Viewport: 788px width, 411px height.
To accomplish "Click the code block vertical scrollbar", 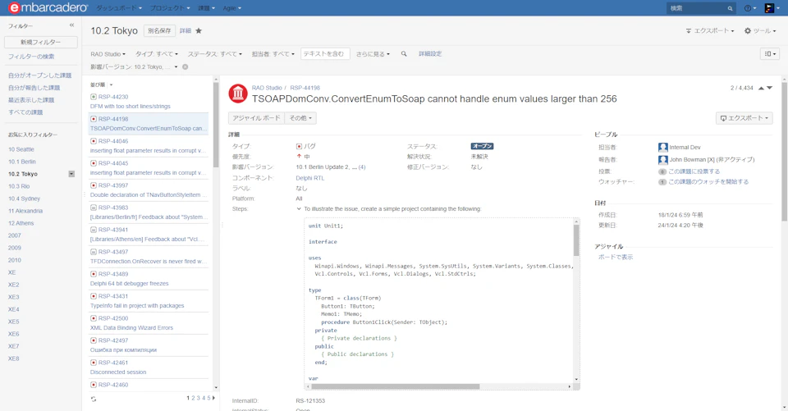I will coord(576,240).
